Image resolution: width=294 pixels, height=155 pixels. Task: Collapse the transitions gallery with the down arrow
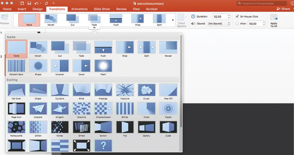(94, 28)
